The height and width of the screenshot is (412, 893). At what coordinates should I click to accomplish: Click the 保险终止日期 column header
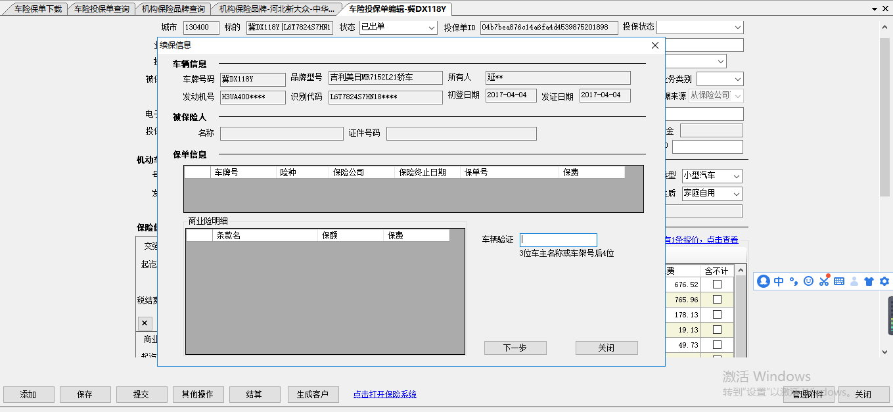428,172
